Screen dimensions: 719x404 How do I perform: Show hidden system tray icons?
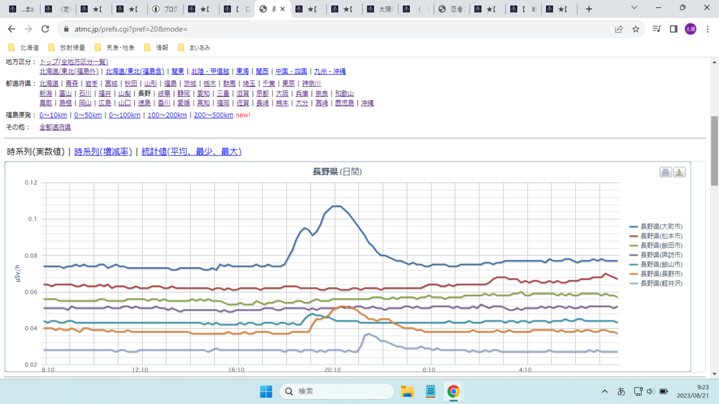tap(604, 391)
